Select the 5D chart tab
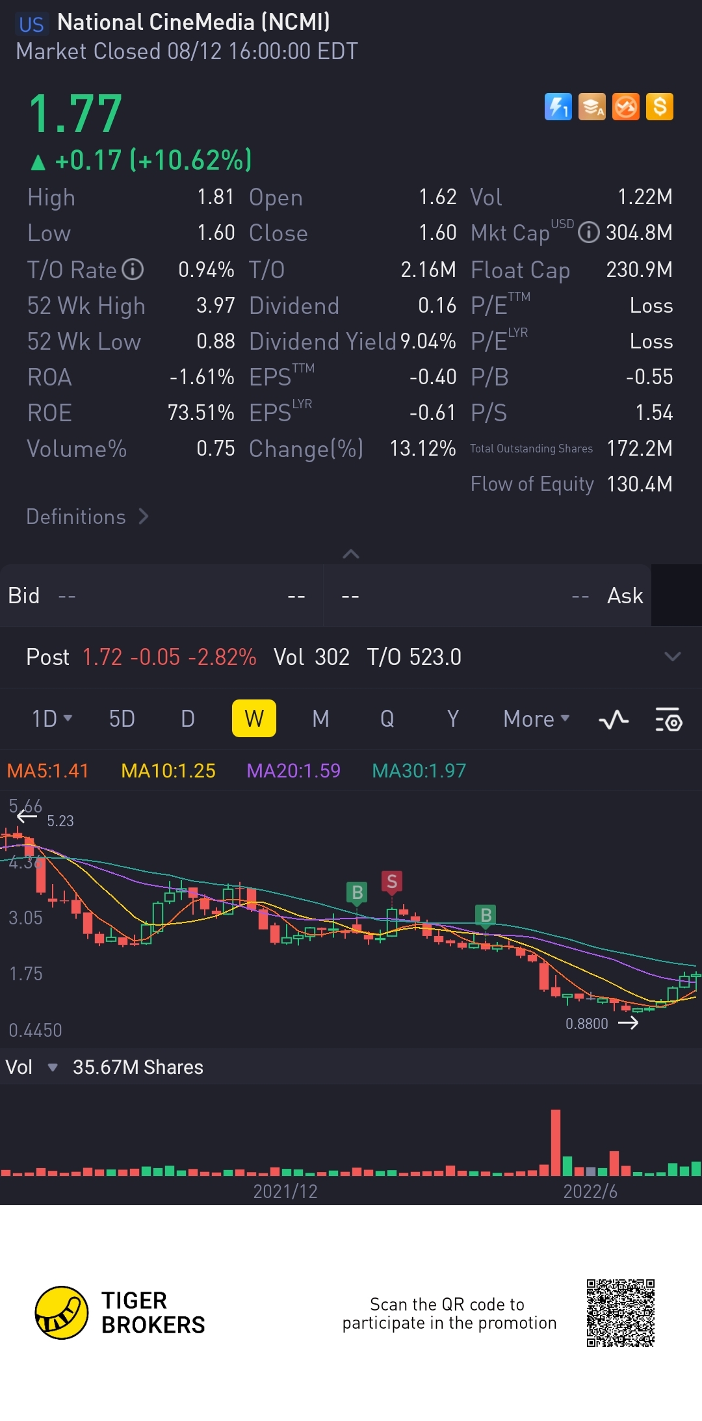Image resolution: width=702 pixels, height=1421 pixels. point(122,718)
